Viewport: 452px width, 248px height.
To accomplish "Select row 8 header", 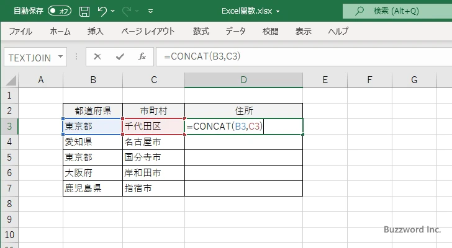I will click(9, 204).
